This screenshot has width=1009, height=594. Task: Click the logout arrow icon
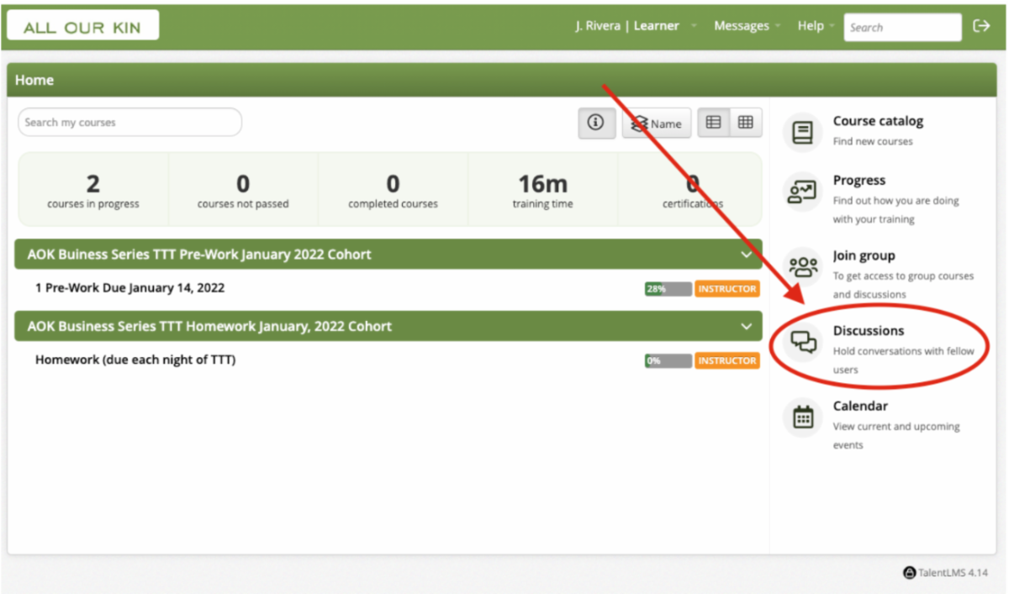pyautogui.click(x=981, y=26)
